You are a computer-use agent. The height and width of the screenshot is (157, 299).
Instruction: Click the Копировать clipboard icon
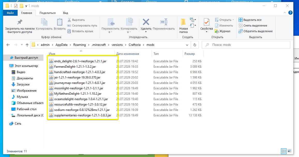click(44, 22)
